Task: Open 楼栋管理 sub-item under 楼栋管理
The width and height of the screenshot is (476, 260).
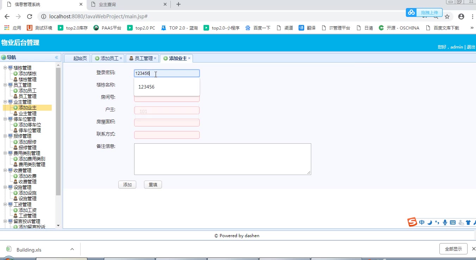Action: pos(27,79)
